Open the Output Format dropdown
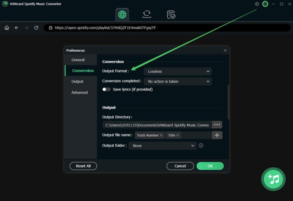Screen dimensions: 293x201 pos(178,71)
